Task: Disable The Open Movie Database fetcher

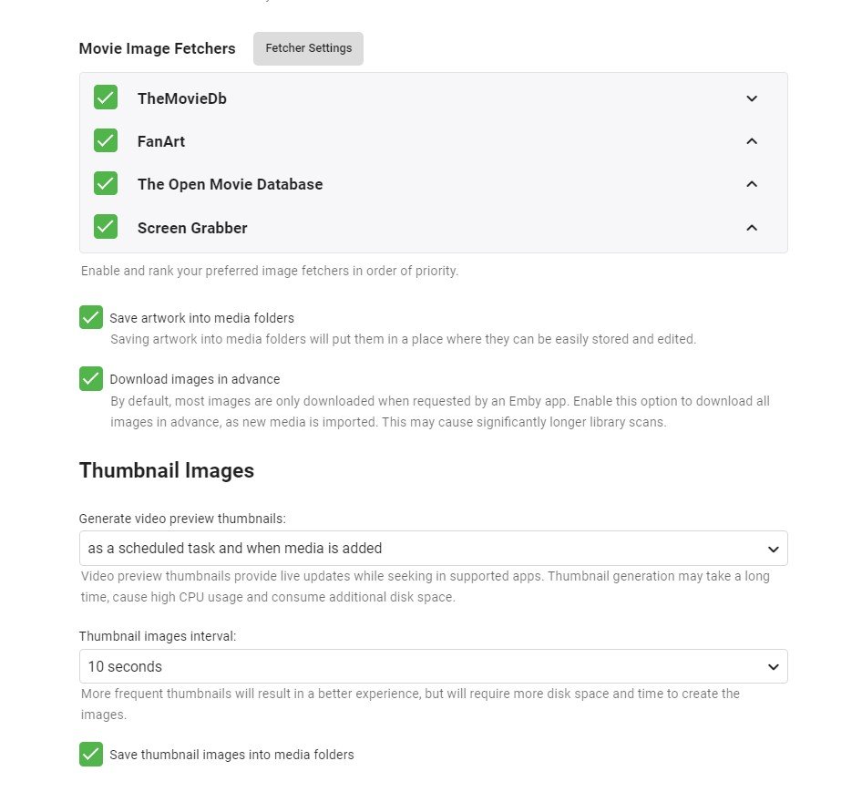Action: click(x=106, y=183)
